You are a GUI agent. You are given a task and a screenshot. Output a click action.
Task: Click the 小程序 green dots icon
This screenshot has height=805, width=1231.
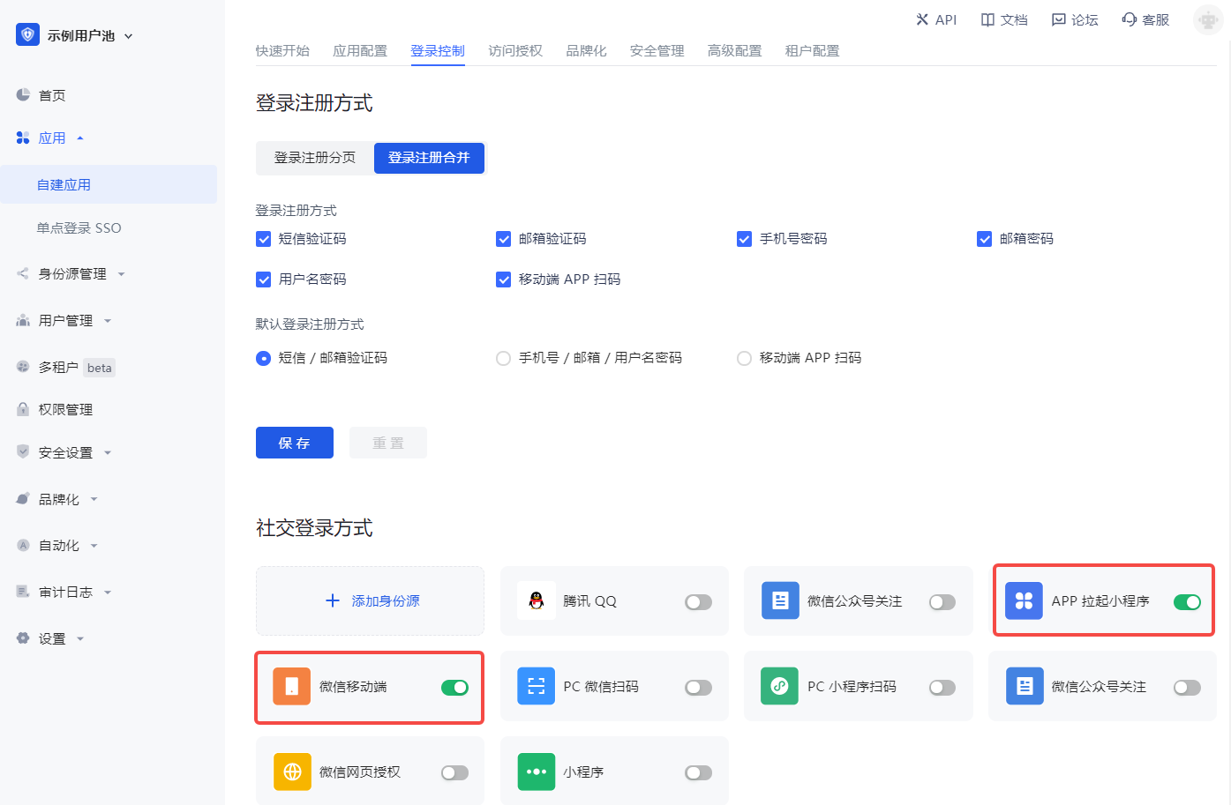pos(537,771)
